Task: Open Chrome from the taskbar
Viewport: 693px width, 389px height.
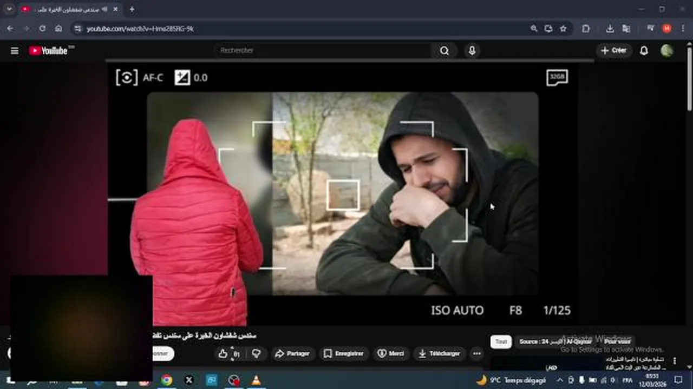Action: pyautogui.click(x=167, y=380)
